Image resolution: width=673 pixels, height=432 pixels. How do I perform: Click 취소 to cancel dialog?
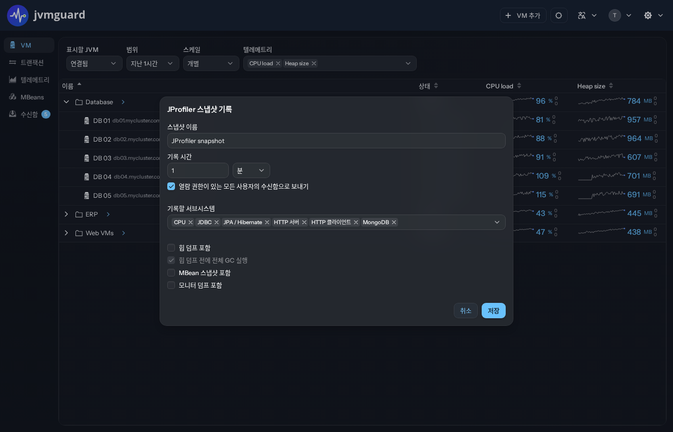pos(466,311)
